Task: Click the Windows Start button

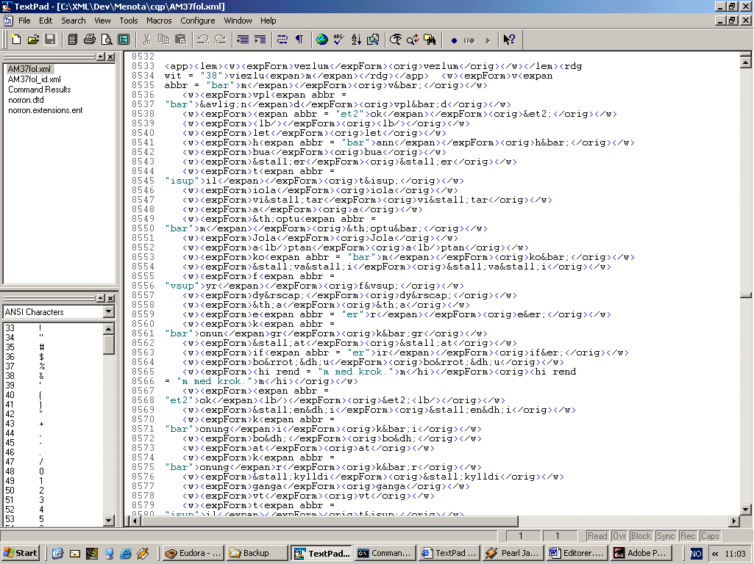Action: [x=21, y=553]
